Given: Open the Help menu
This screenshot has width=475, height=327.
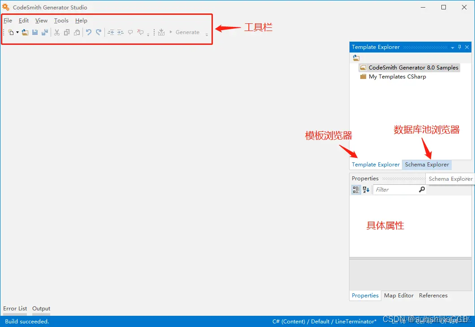Looking at the screenshot, I should tap(81, 20).
